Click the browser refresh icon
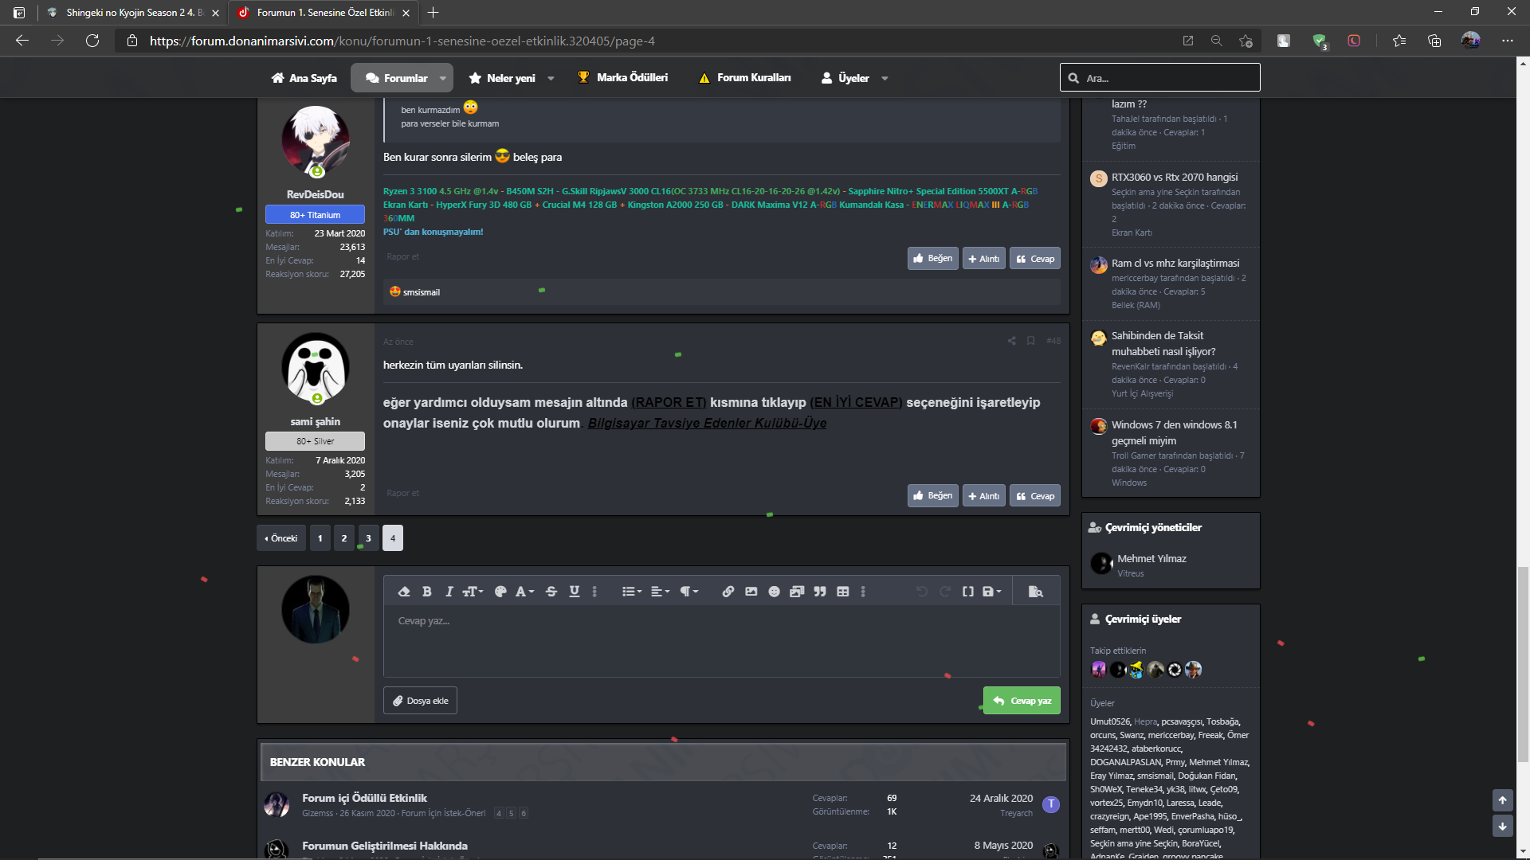Viewport: 1530px width, 860px height. (92, 41)
